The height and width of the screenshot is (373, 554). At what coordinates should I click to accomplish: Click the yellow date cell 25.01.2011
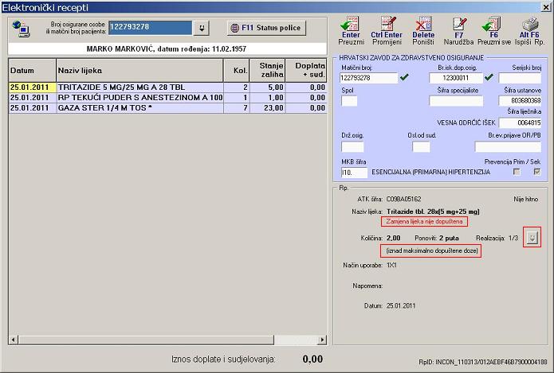click(x=32, y=87)
